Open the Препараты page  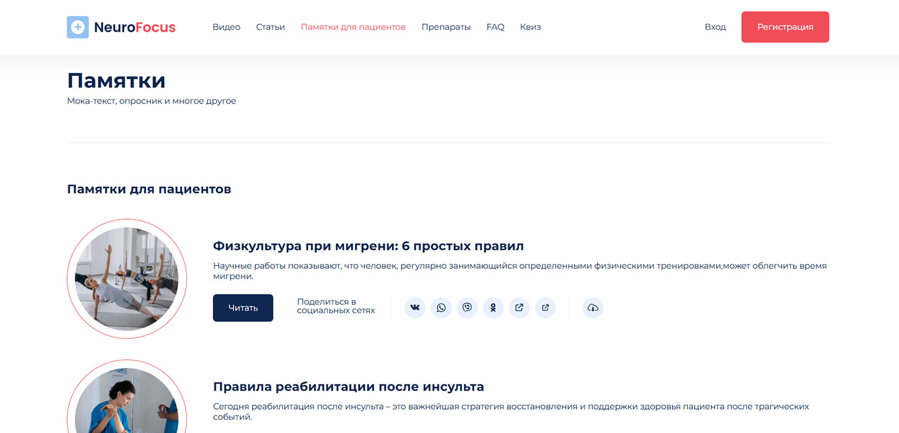446,27
